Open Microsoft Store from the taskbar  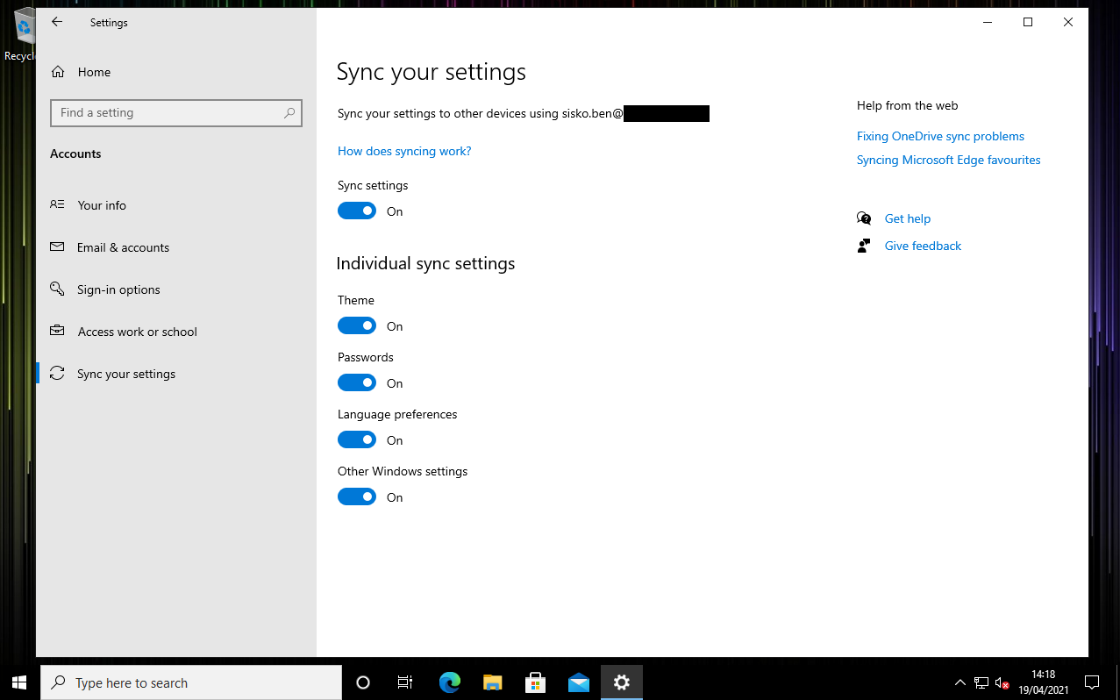(535, 682)
